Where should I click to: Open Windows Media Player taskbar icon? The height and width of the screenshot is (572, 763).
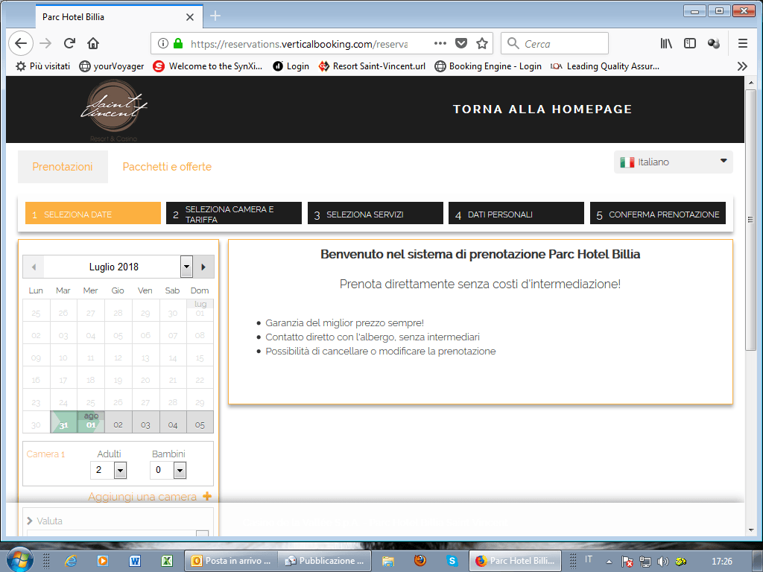(103, 561)
